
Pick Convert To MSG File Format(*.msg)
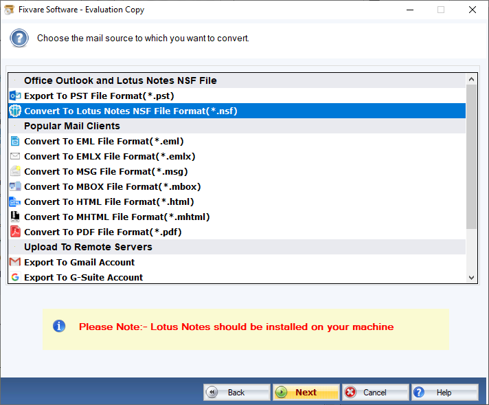click(x=237, y=171)
